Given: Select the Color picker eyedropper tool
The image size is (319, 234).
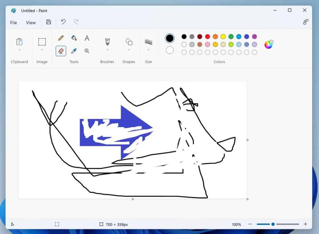Looking at the screenshot, I should (74, 51).
